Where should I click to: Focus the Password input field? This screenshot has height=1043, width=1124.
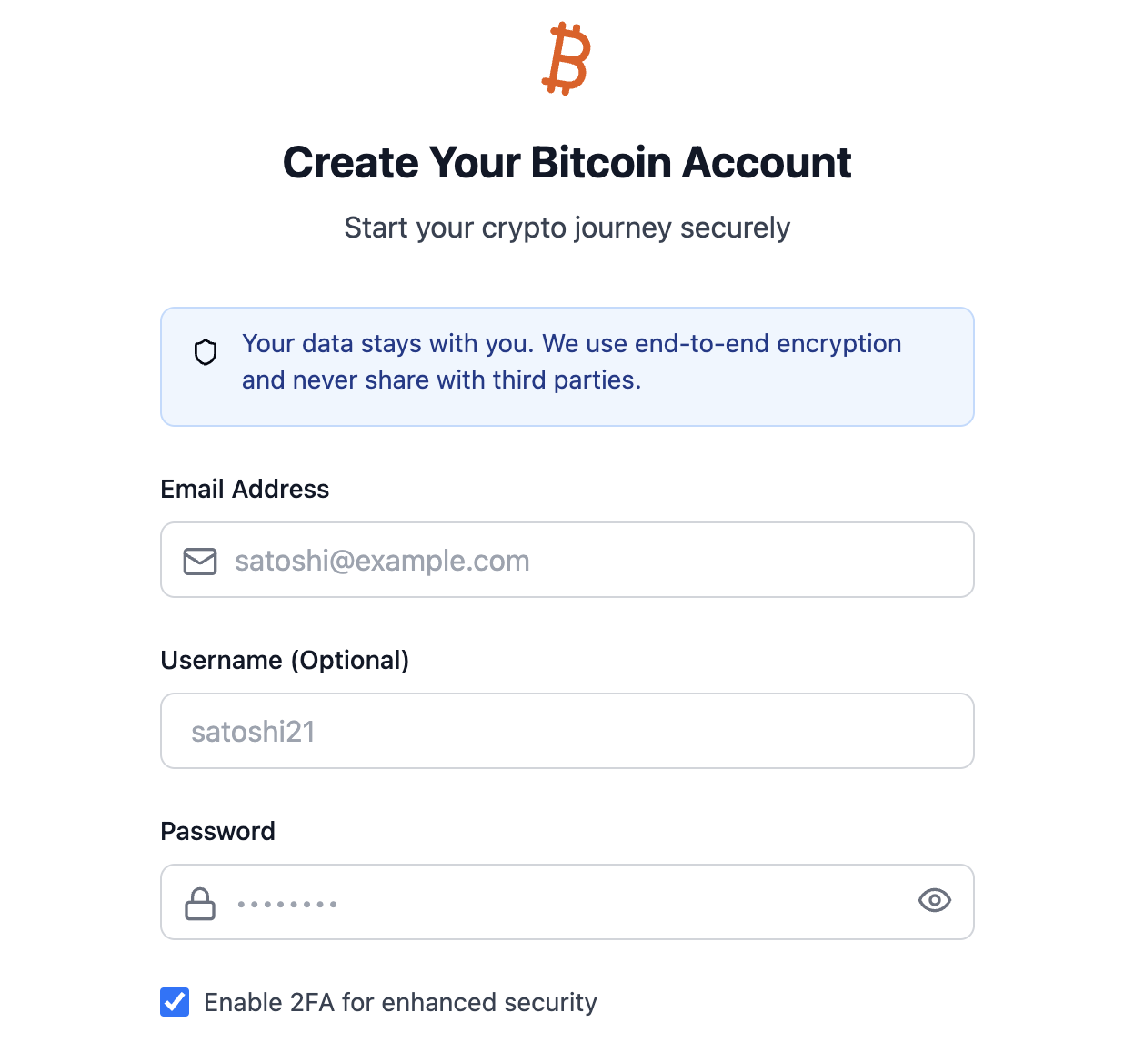pos(567,903)
